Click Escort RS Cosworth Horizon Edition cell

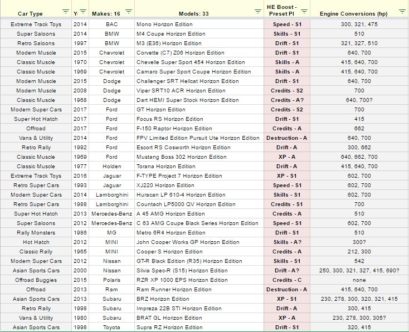pyautogui.click(x=199, y=148)
